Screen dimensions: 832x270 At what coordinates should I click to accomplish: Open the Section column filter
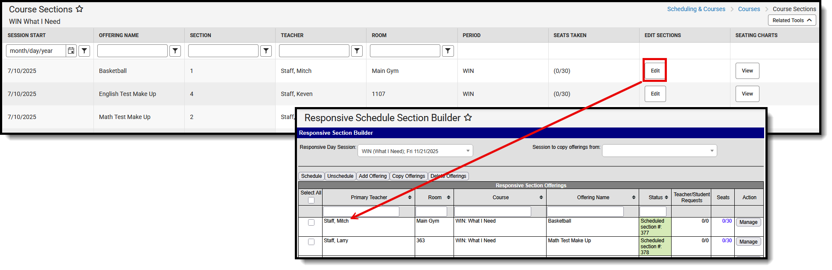coord(266,51)
